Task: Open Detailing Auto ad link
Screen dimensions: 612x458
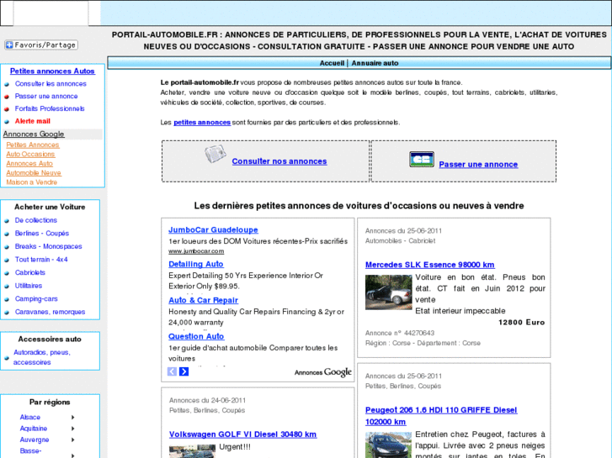Action: pyautogui.click(x=196, y=264)
